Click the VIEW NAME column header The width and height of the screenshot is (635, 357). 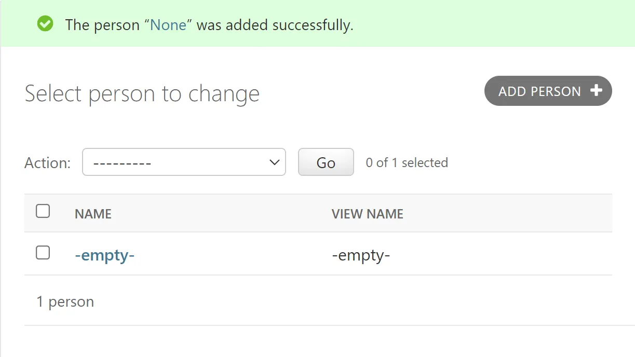click(367, 214)
